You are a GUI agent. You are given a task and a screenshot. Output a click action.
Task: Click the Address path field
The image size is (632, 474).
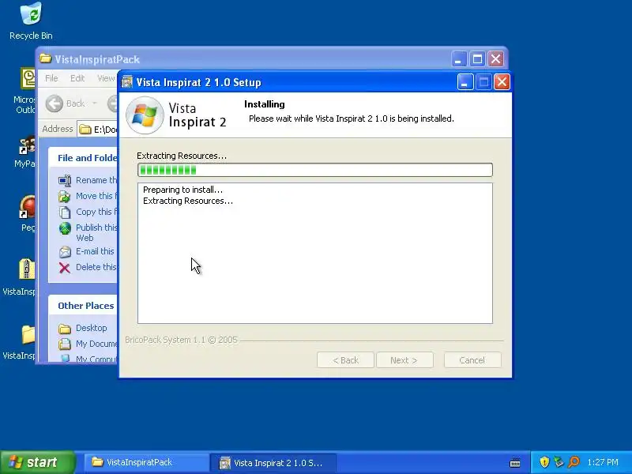pos(98,130)
